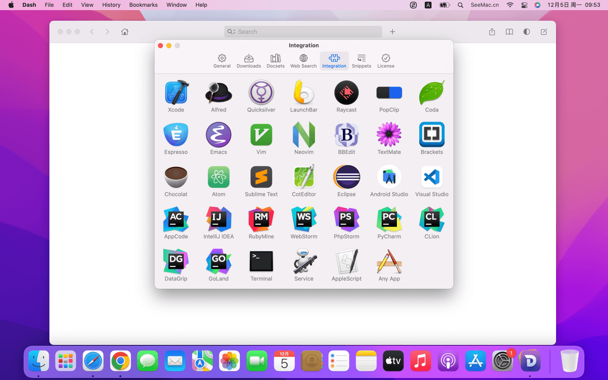608x380 pixels.
Task: Click the Dash icon in the Dock
Action: (x=530, y=361)
